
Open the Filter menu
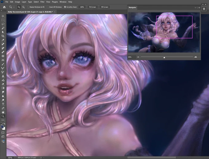pos(42,2)
